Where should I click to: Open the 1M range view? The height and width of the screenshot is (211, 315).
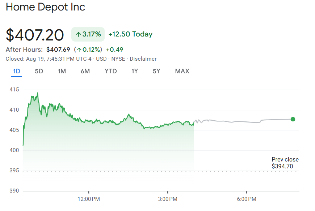coord(62,71)
